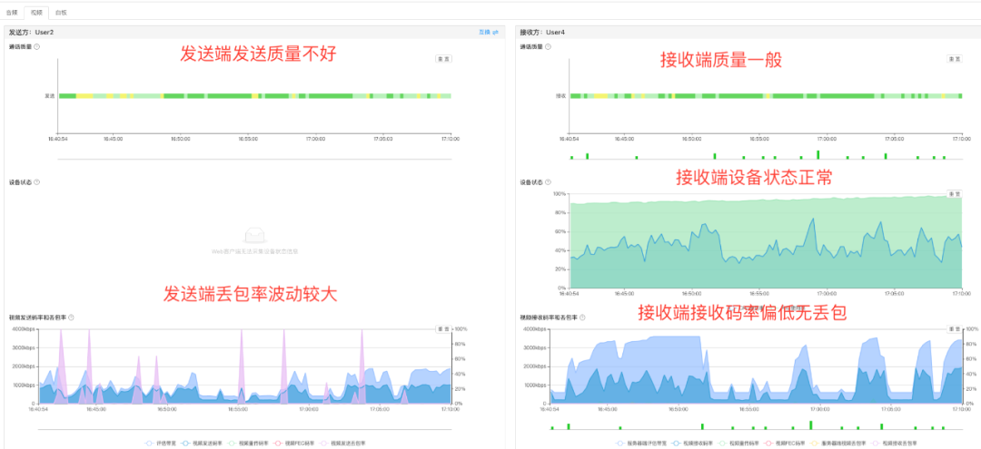Screen dimensions: 981x449
Task: Reset the sender video bitrate chart with 重置
Action: [x=443, y=329]
